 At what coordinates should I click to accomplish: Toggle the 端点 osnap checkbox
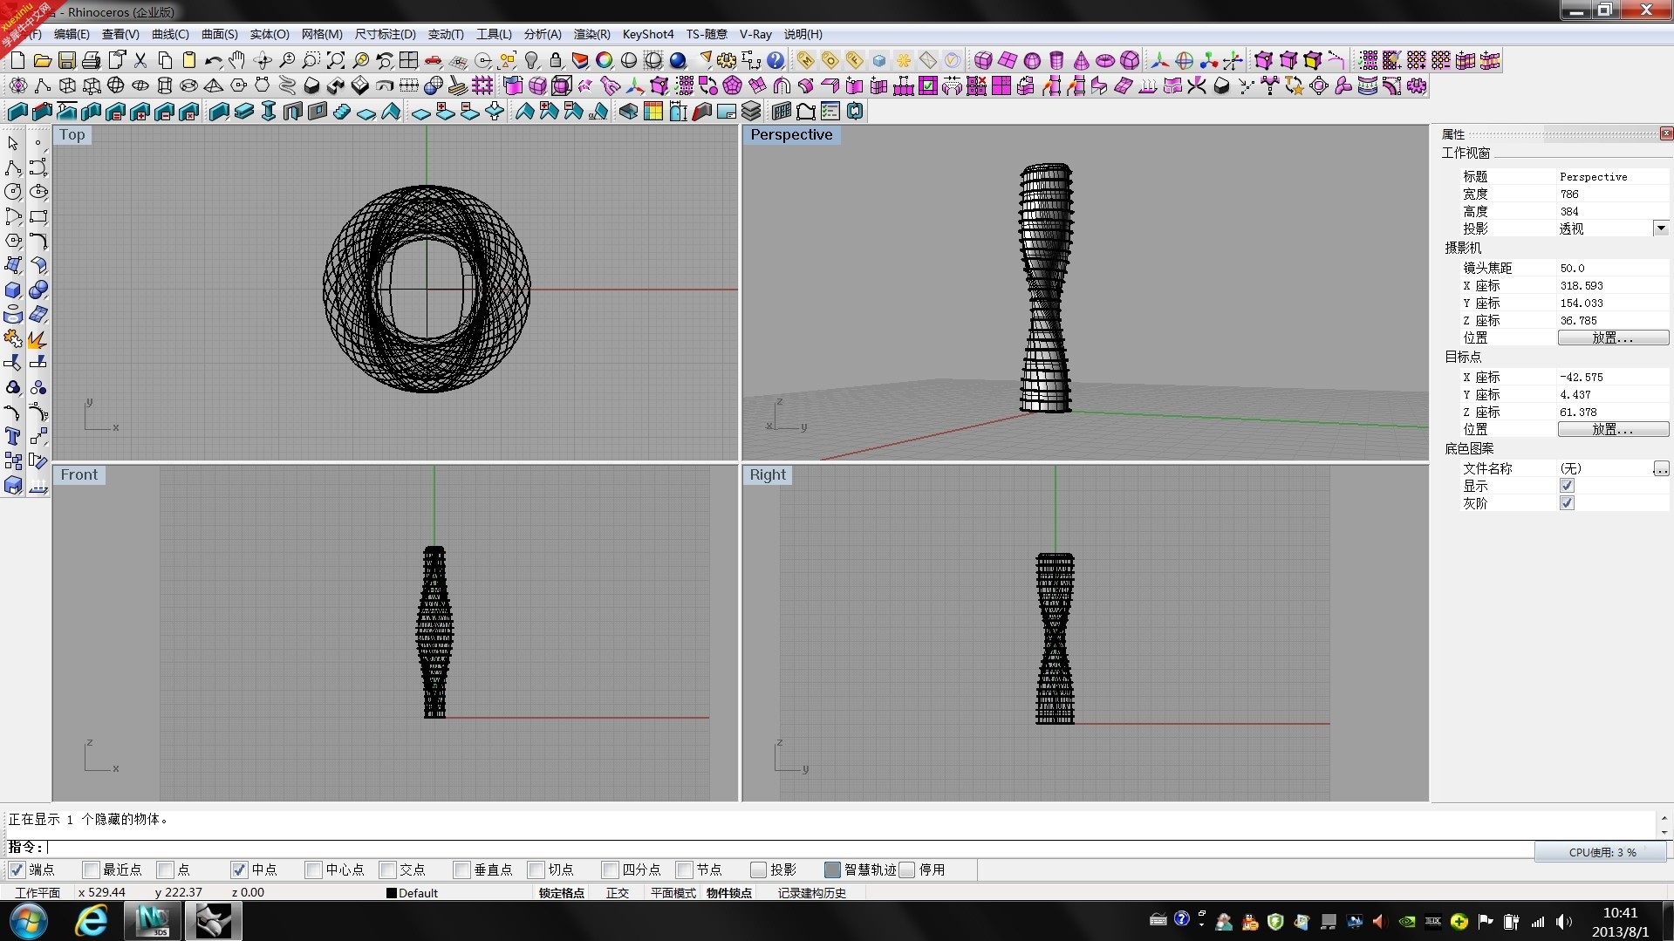click(x=17, y=869)
